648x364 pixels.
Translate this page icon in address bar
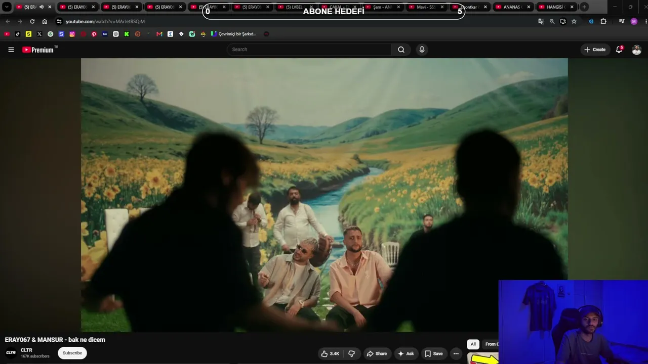pos(541,21)
